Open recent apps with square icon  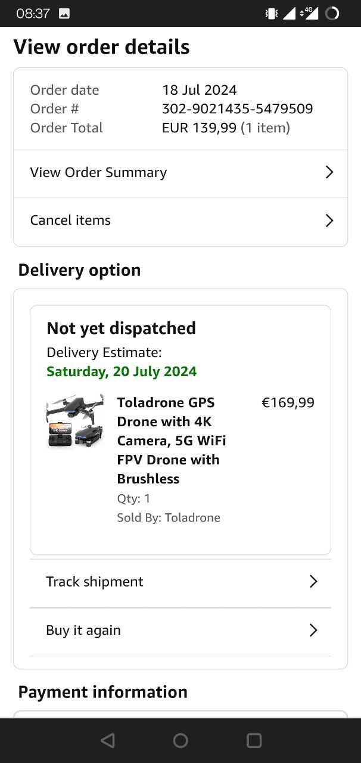[254, 740]
